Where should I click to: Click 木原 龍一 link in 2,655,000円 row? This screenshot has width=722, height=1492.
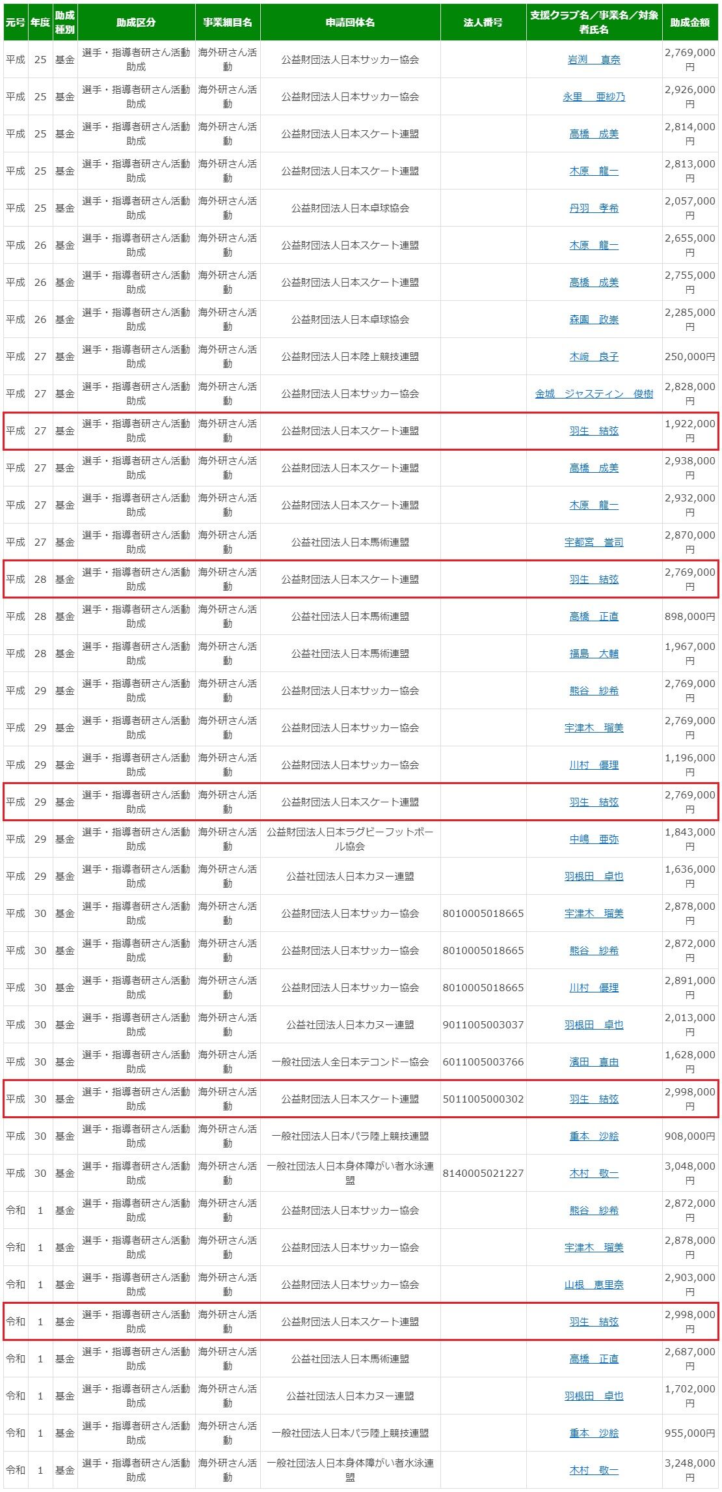pyautogui.click(x=594, y=245)
